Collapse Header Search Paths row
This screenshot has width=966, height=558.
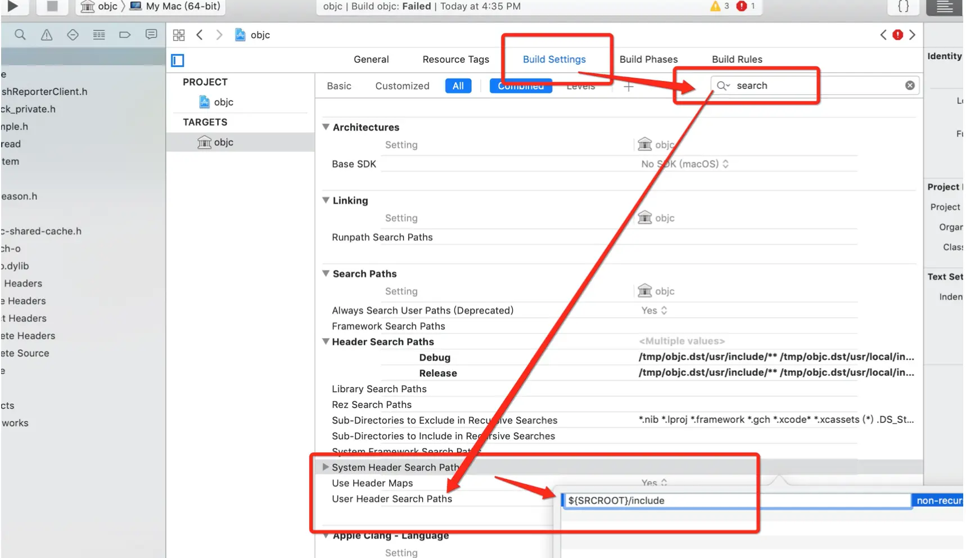[326, 341]
